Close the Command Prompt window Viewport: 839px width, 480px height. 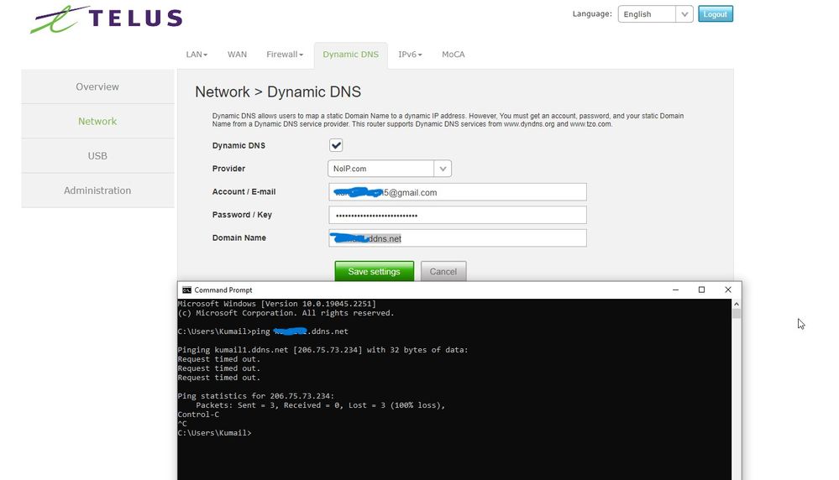point(728,290)
